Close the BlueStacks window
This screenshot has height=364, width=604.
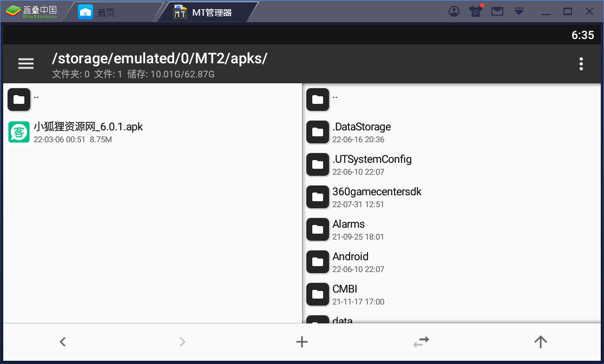589,11
